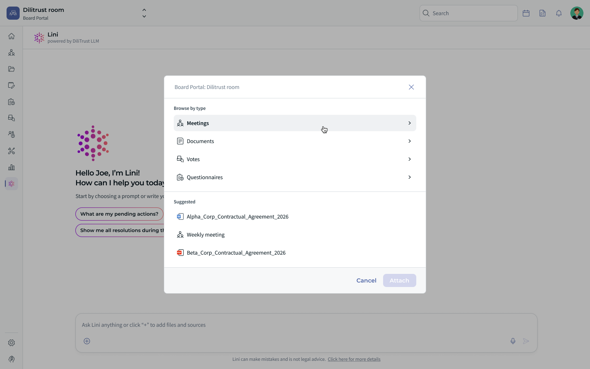Open the notifications bell
Screen dimensions: 590x369
click(559, 13)
